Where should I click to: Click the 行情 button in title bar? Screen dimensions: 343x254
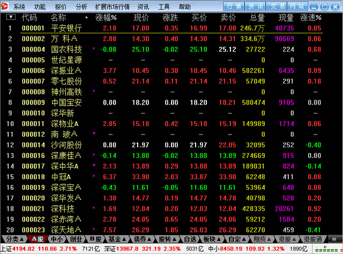(x=234, y=6)
